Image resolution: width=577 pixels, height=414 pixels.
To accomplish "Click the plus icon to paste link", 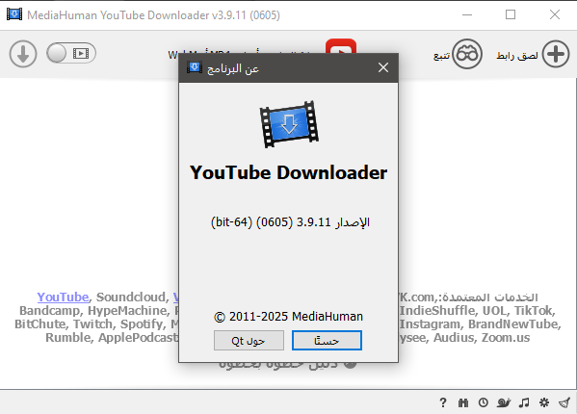I will click(556, 54).
